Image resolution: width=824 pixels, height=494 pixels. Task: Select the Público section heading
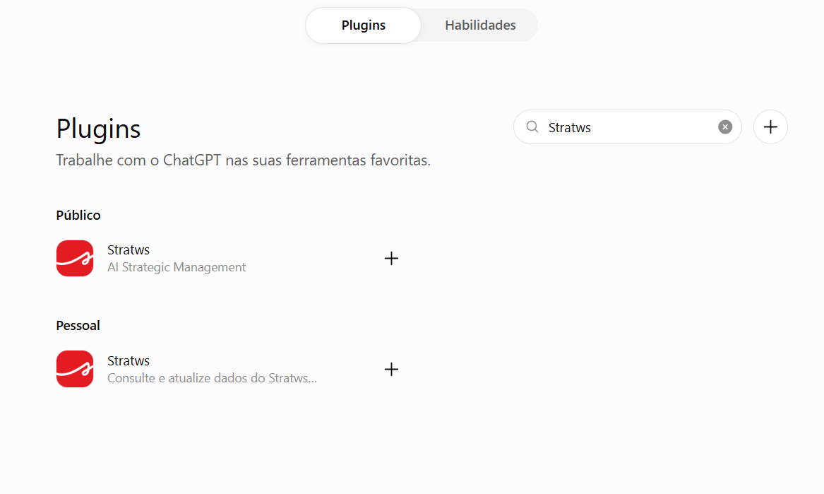[x=78, y=215]
